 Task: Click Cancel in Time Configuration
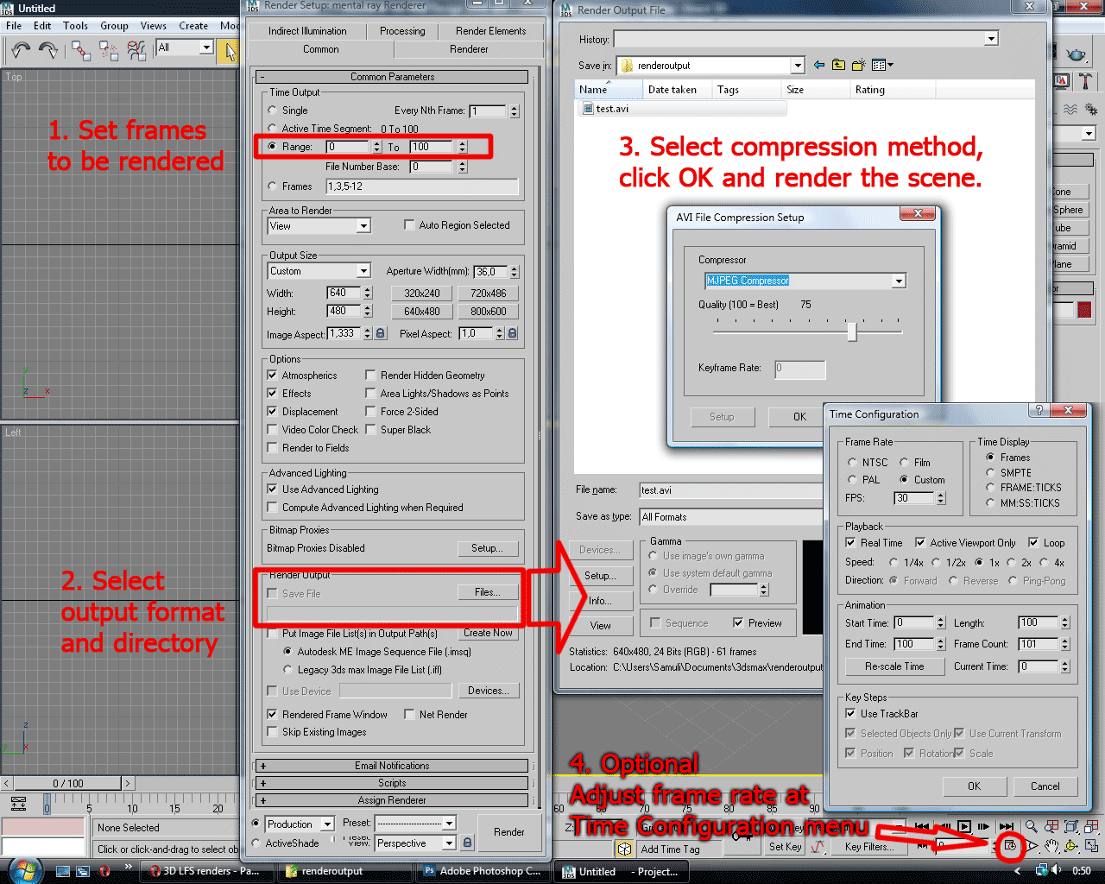[x=1045, y=786]
